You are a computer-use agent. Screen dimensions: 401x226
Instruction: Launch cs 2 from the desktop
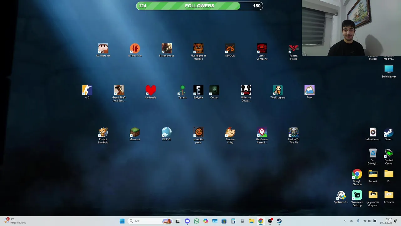point(87,92)
